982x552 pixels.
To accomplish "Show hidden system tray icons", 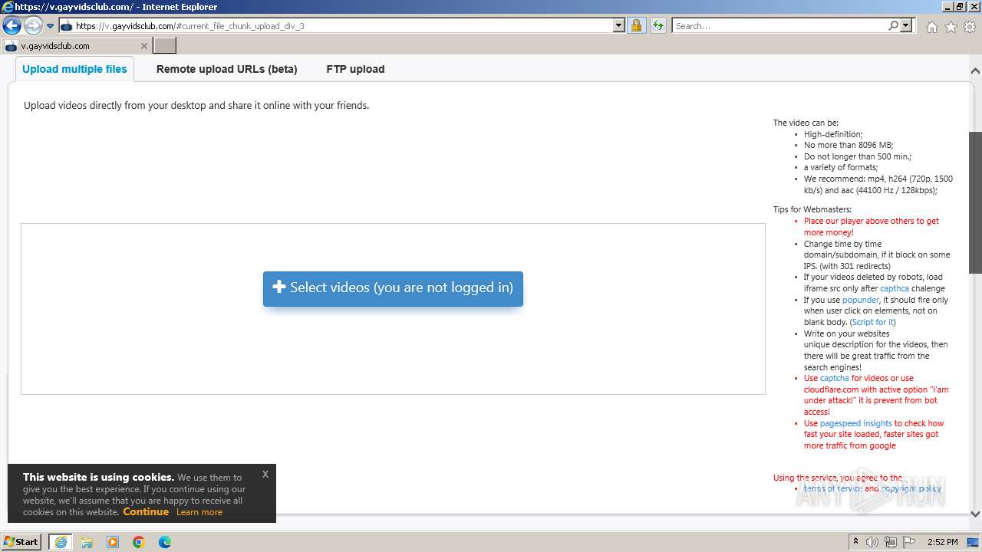I will (x=855, y=542).
